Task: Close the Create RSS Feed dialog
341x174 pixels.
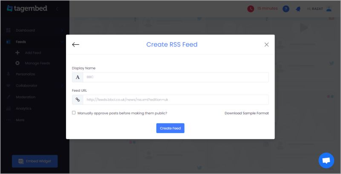Action: (x=266, y=45)
